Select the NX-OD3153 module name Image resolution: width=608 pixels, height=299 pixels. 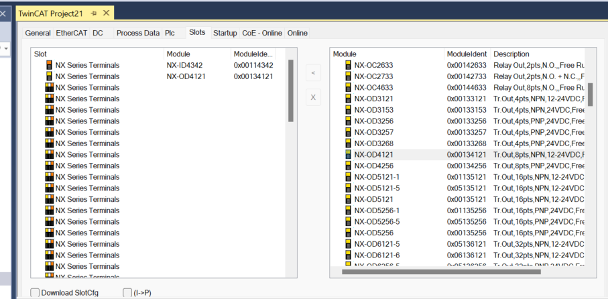click(x=374, y=110)
